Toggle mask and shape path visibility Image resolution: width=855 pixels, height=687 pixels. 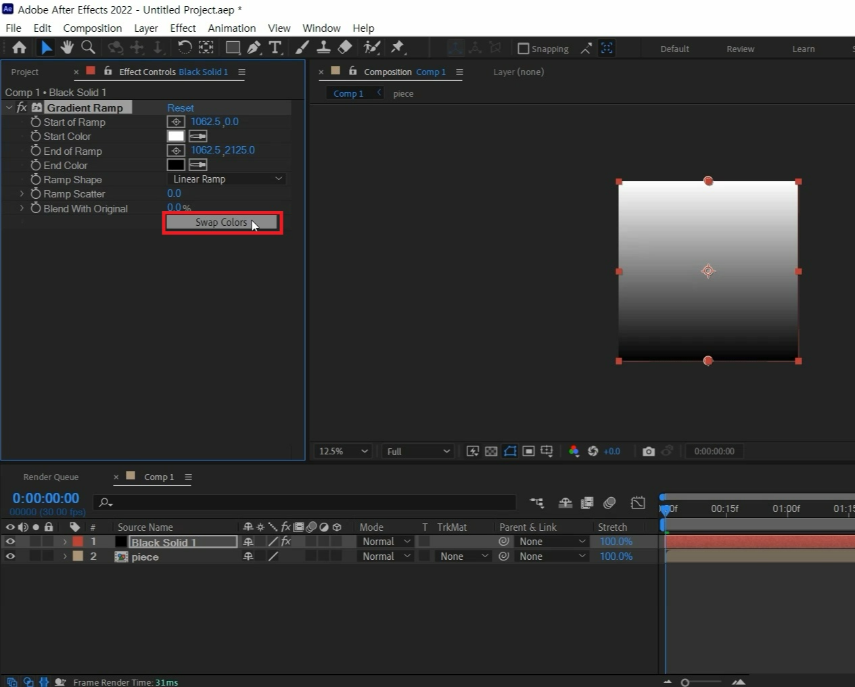click(x=510, y=451)
